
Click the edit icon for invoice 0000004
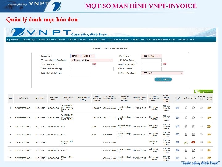coord(186,158)
